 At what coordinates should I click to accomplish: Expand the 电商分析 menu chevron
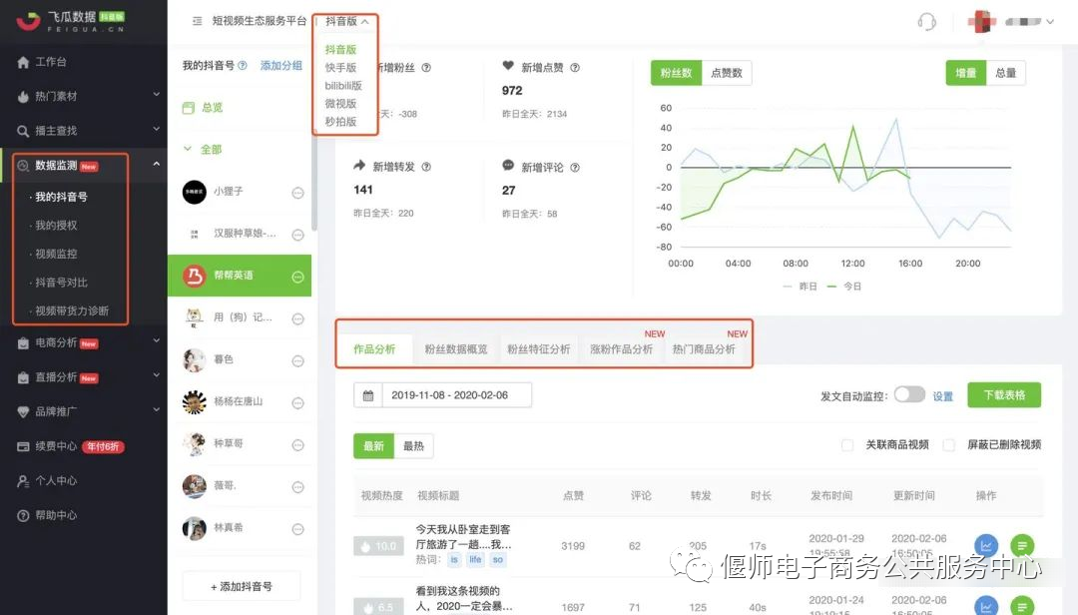[x=156, y=340]
